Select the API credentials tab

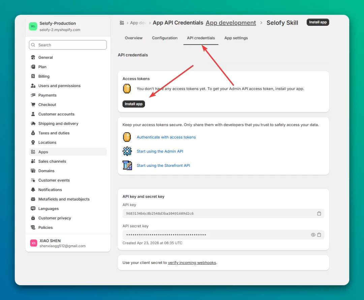tap(201, 38)
